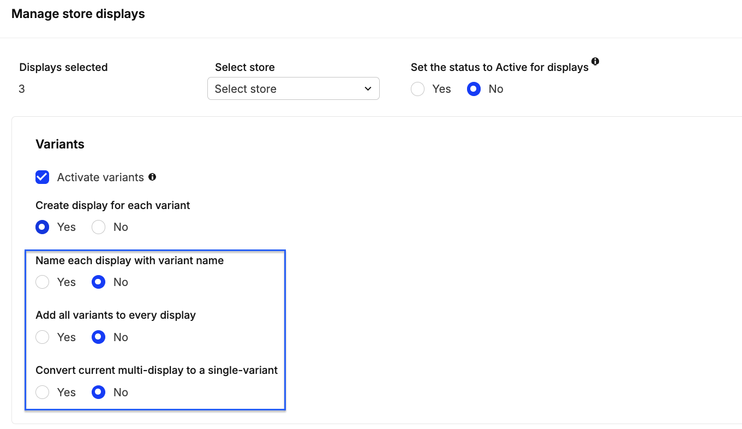The height and width of the screenshot is (429, 742).
Task: Click info icon next to Activate variants
Action: pyautogui.click(x=152, y=177)
